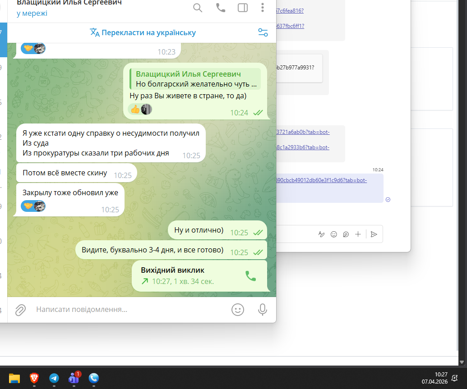Open Teams loop/sticker icon in compose bar
The width and height of the screenshot is (467, 389).
(346, 234)
